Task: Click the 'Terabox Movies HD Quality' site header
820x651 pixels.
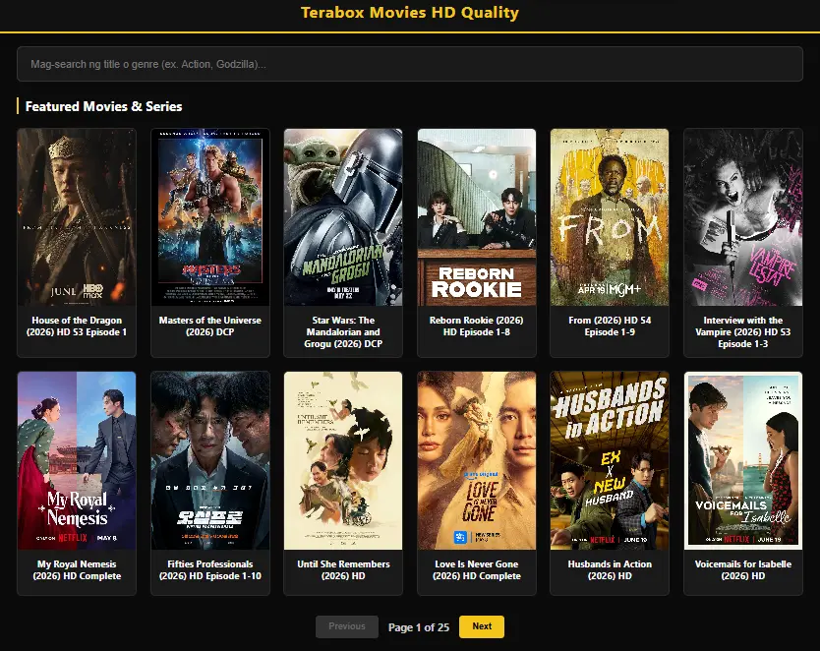Action: [x=409, y=13]
